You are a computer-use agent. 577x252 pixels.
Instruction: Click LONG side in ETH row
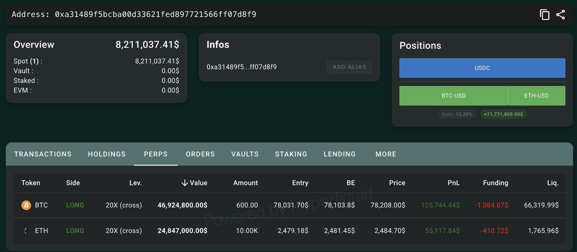point(75,230)
